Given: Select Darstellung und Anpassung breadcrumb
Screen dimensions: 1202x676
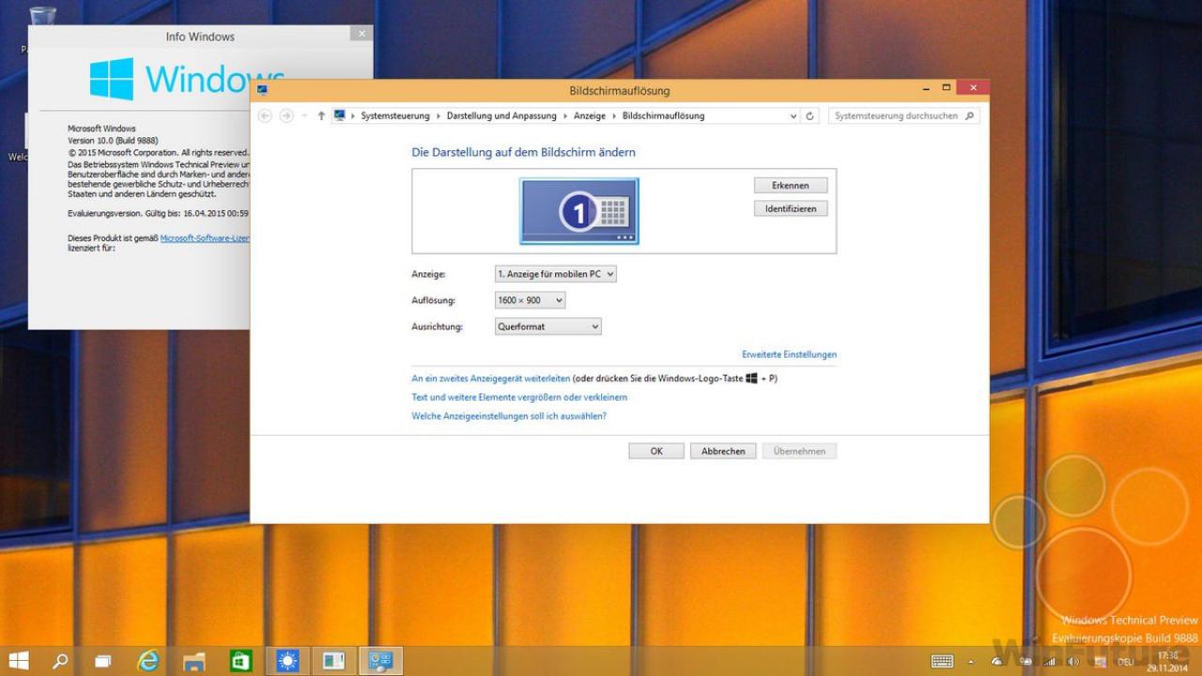Looking at the screenshot, I should point(501,116).
